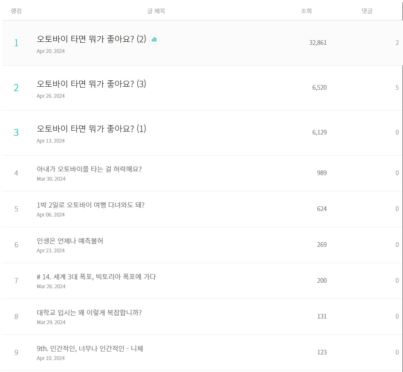This screenshot has height=372, width=403.
Task: Click the 6,520 view count
Action: [x=319, y=88]
